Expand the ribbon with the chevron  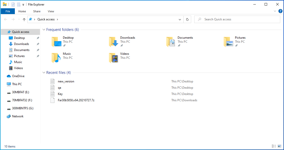pos(275,11)
